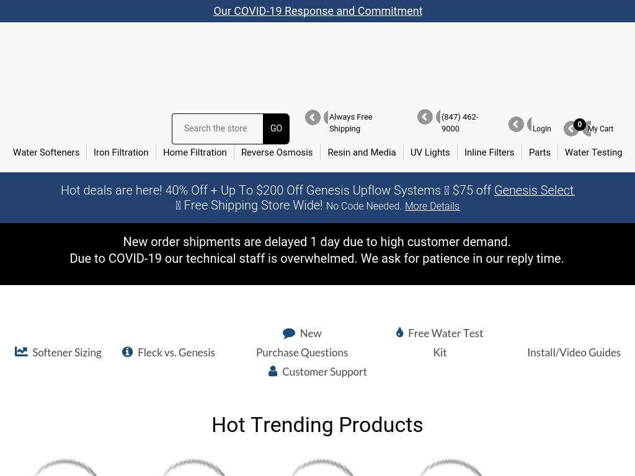The width and height of the screenshot is (635, 476).
Task: Open the Install/Video Guides link
Action: coord(574,352)
